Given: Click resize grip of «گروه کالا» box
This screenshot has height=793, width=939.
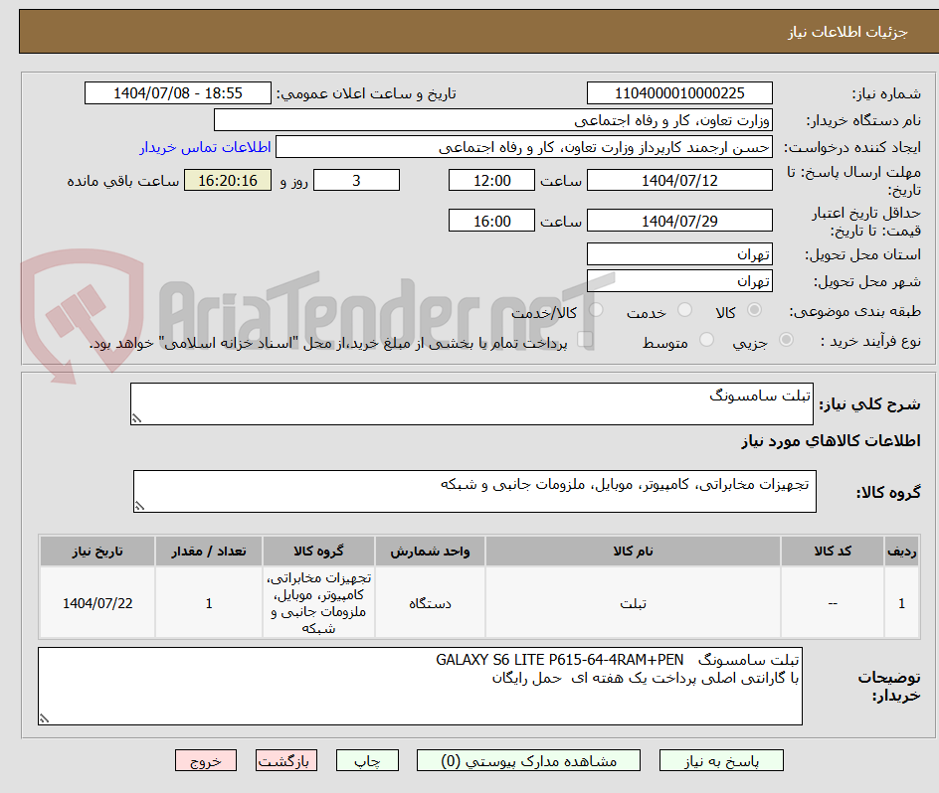Looking at the screenshot, I should (140, 505).
